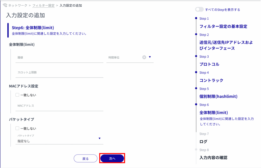Jump to プロトコル step
The height and width of the screenshot is (168, 261).
(209, 64)
